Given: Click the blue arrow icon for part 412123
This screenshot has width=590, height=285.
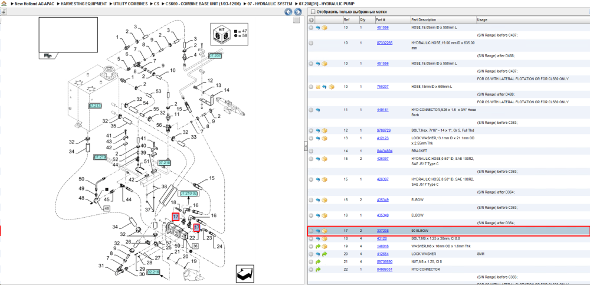Looking at the screenshot, I should (x=318, y=138).
